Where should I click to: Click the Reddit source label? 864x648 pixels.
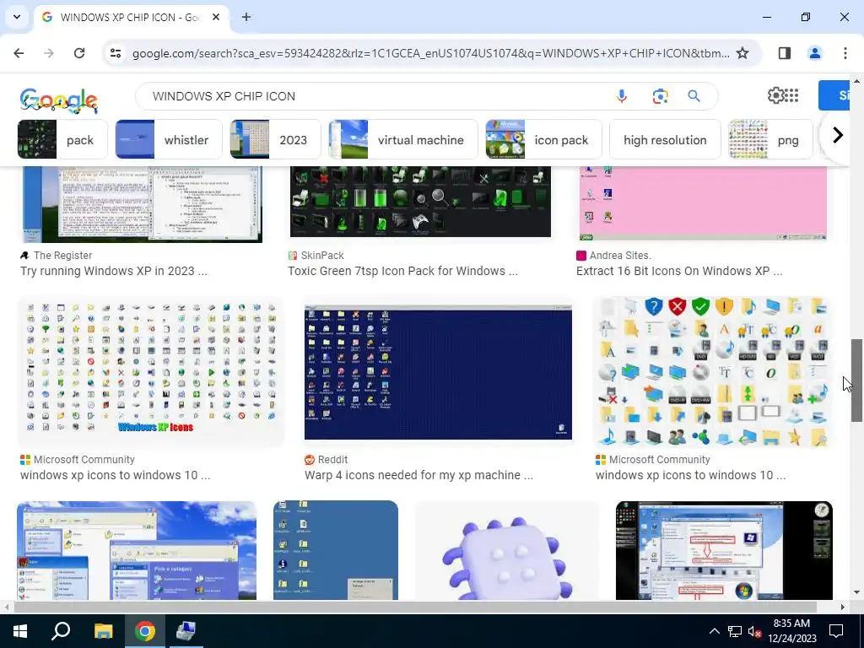(327, 459)
